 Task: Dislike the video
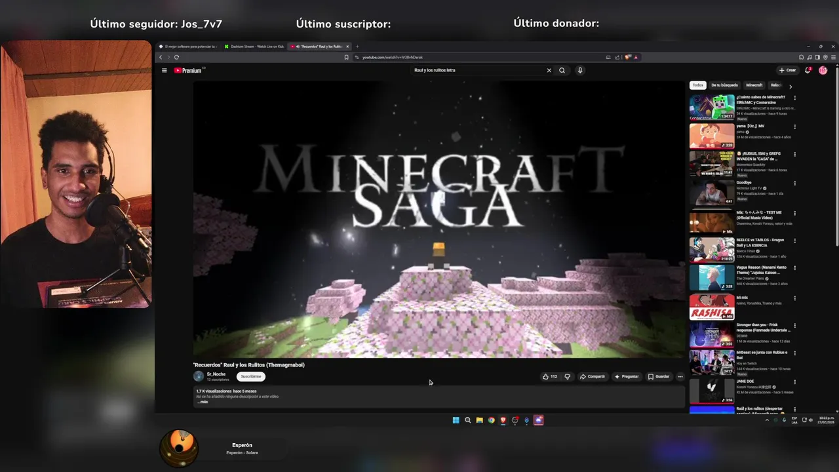(568, 376)
